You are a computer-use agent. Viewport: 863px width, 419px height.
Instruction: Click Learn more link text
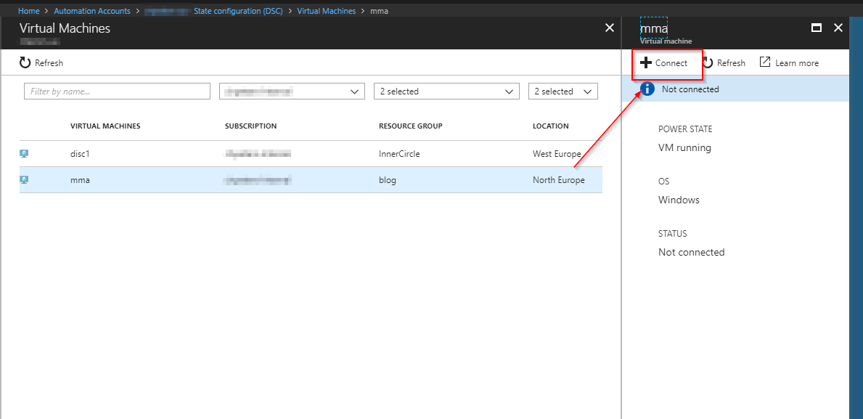(797, 62)
